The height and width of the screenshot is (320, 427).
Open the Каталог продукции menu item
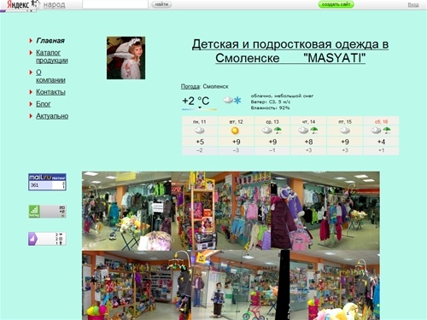point(52,56)
